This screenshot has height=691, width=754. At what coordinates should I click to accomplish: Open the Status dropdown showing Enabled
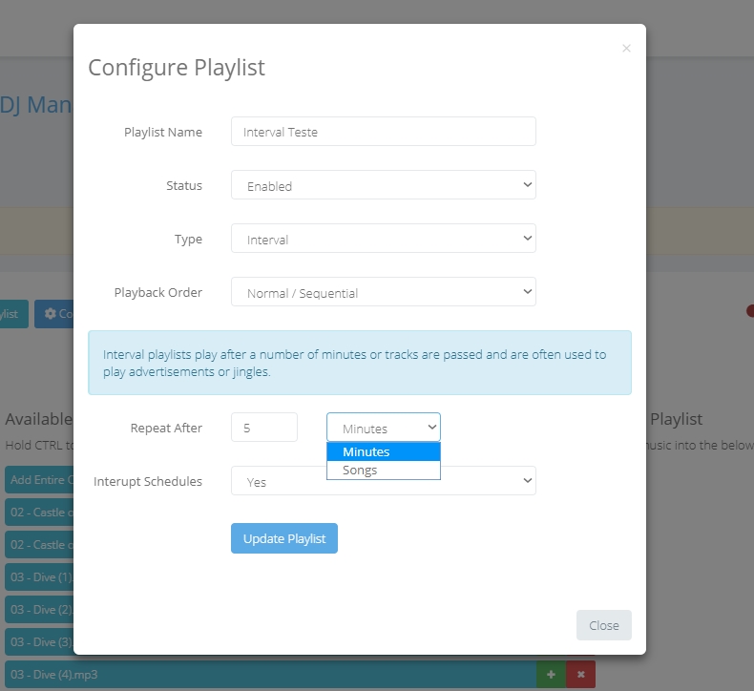[384, 184]
